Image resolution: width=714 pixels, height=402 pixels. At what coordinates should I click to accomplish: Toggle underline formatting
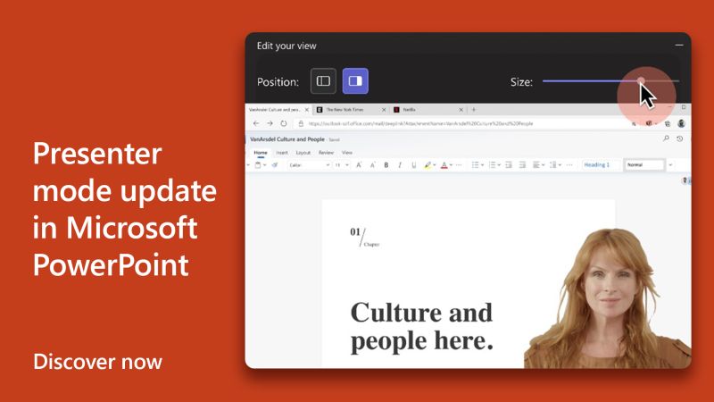pyautogui.click(x=413, y=165)
